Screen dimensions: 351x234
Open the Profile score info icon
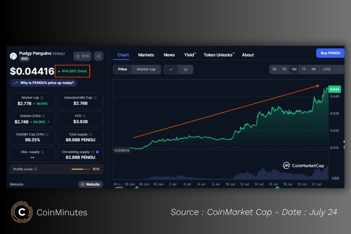[x=35, y=169]
